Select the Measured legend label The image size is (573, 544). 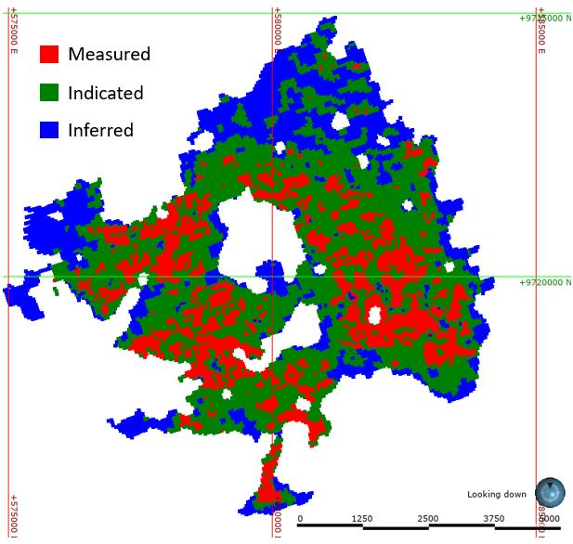point(109,55)
